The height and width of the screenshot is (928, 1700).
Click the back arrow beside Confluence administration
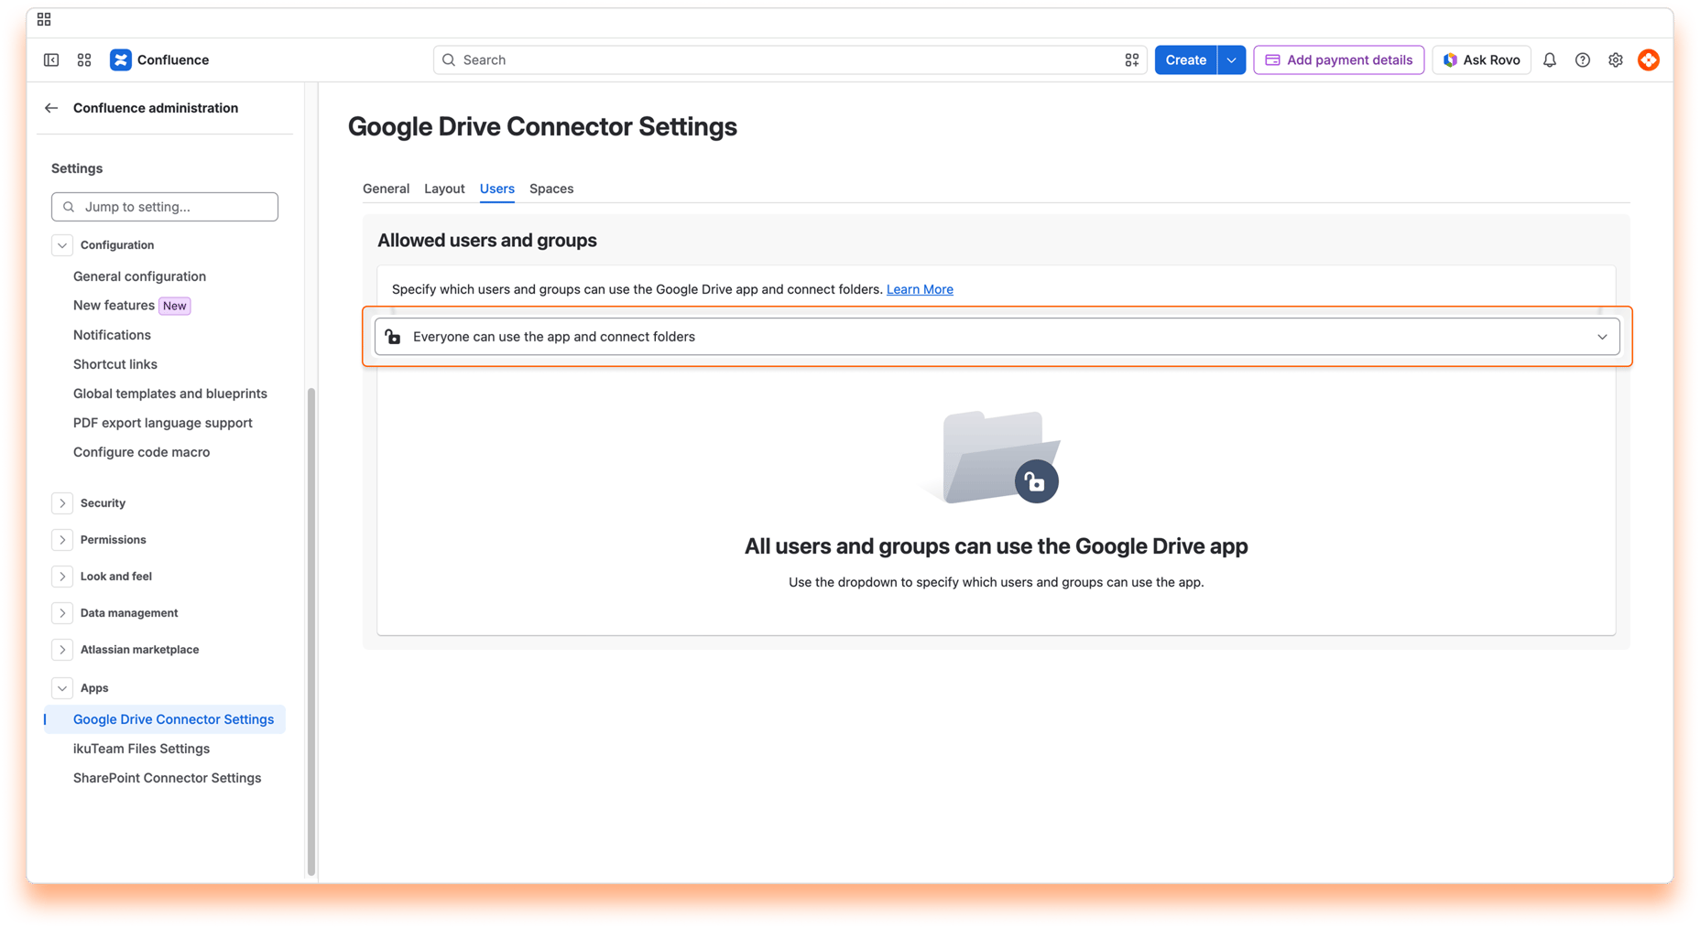(x=51, y=108)
